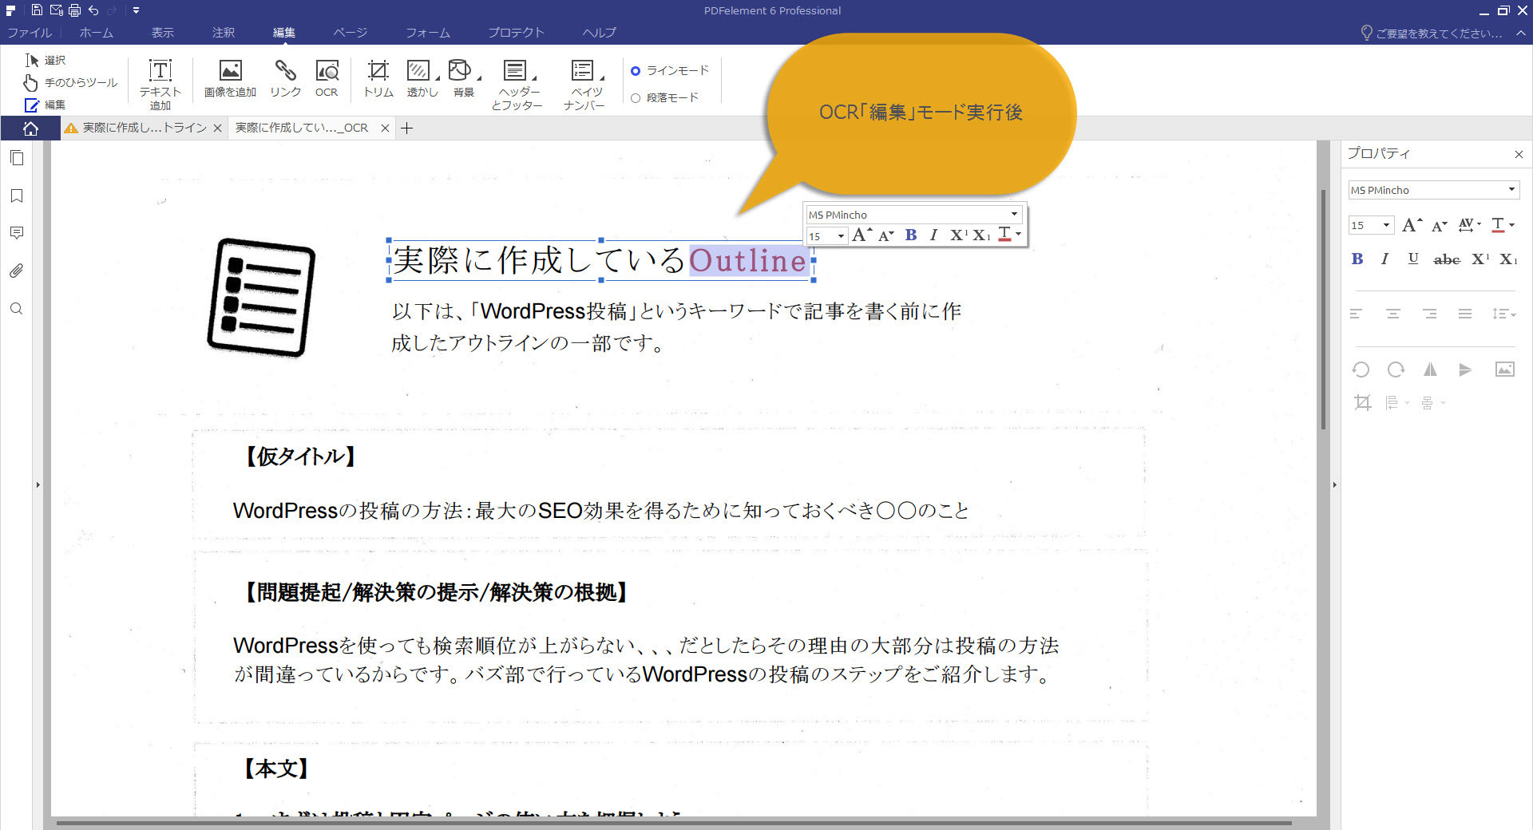Switch to the プロテクト ribbon tab
Viewport: 1533px width, 830px height.
(x=516, y=33)
